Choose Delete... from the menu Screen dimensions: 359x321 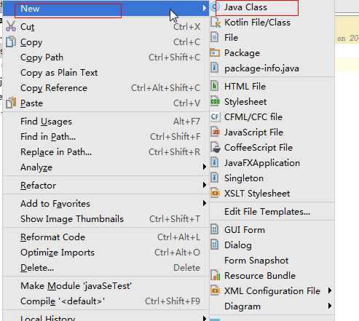(x=106, y=268)
